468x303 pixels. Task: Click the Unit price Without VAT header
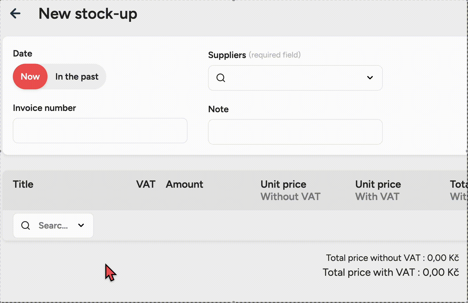[x=290, y=190]
